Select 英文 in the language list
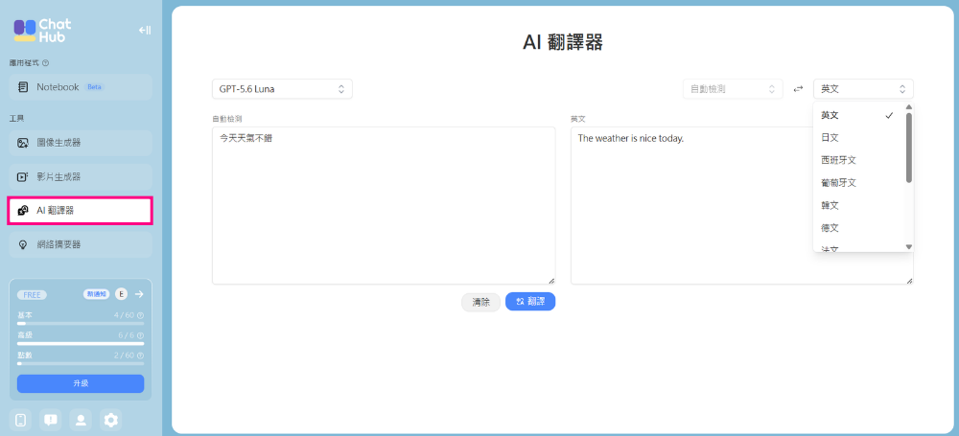The image size is (959, 436). tap(857, 116)
